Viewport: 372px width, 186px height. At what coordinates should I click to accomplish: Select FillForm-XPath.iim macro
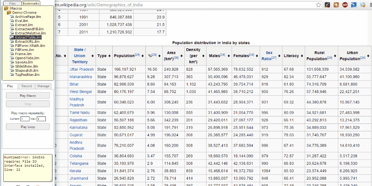(30, 45)
